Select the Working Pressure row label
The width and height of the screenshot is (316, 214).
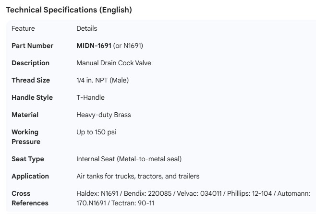click(26, 137)
